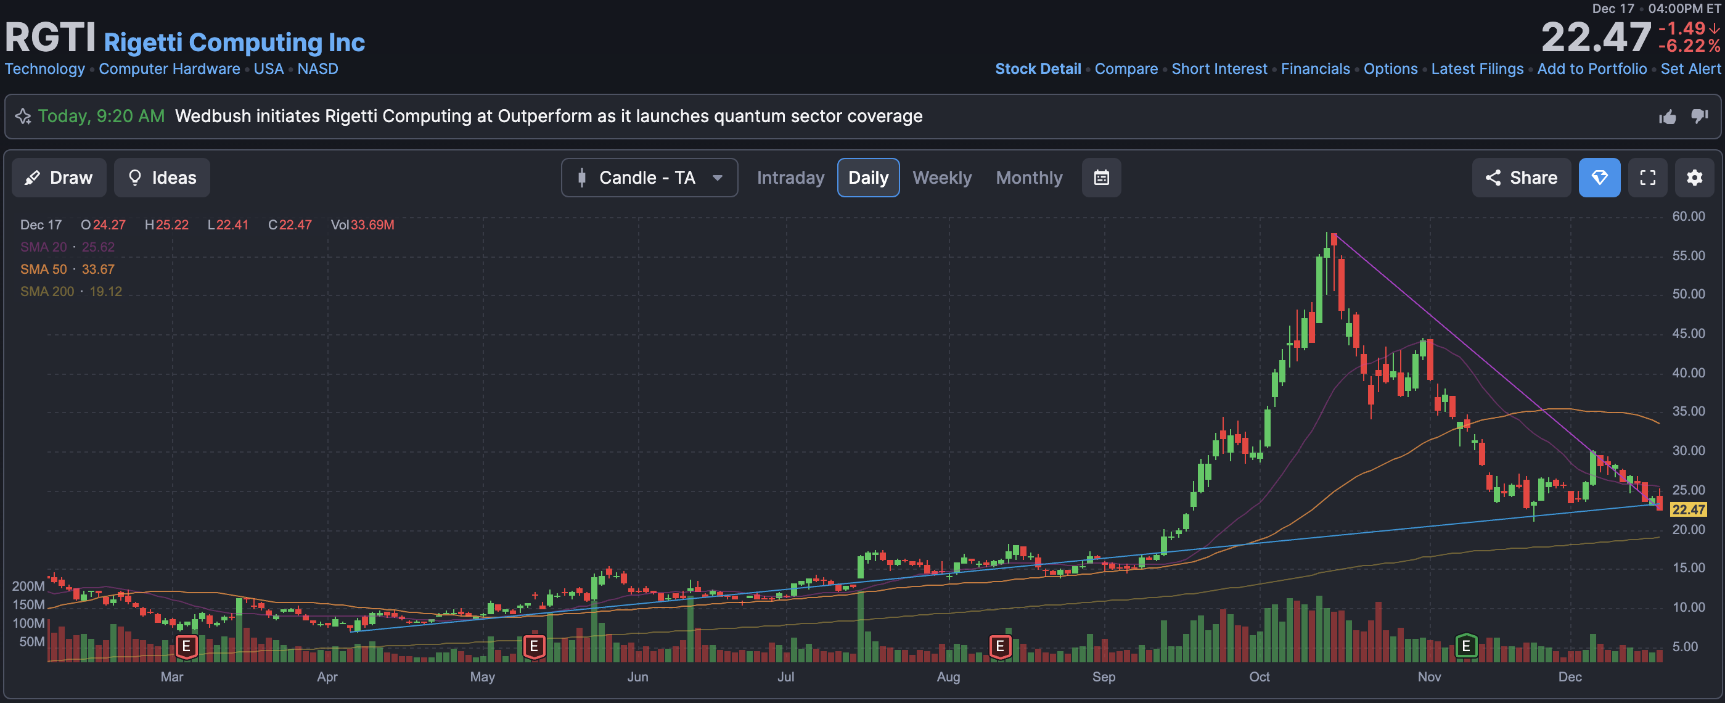Go to the Financials tab link
The image size is (1725, 703).
pos(1315,69)
